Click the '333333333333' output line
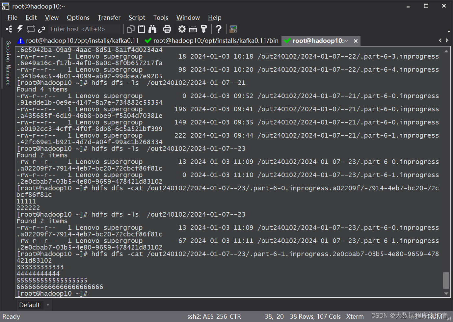Viewport: 453px width, 322px height. pyautogui.click(x=40, y=267)
